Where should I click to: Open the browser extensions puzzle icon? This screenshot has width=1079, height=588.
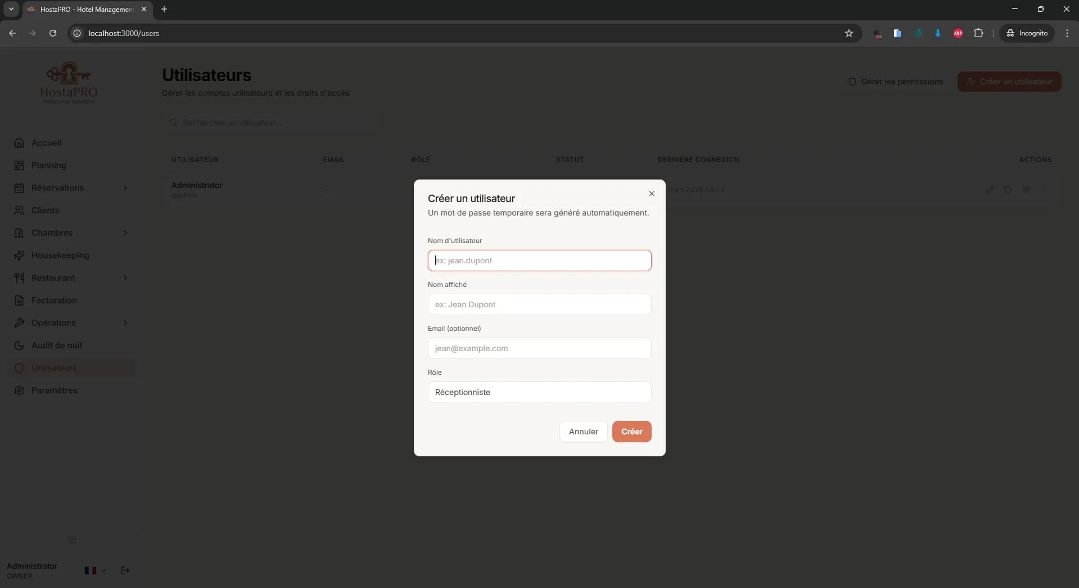[x=979, y=33]
